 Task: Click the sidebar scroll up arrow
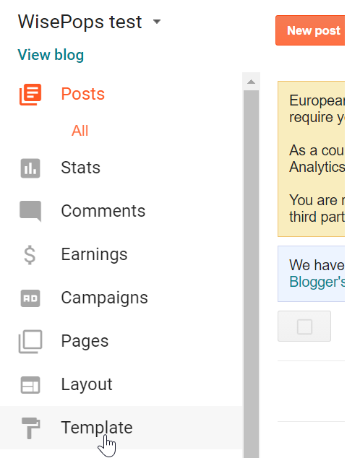pos(251,82)
